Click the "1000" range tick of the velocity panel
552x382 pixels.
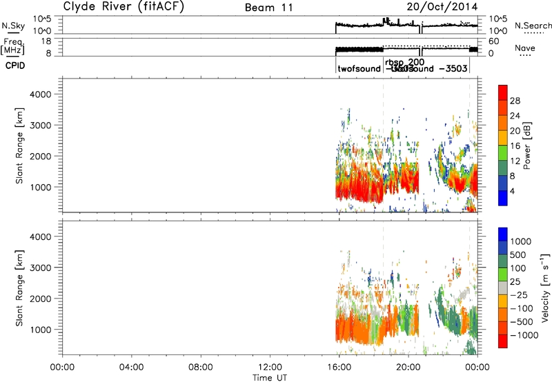(x=41, y=330)
